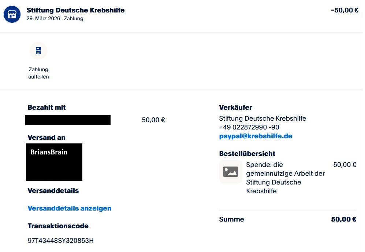Screen dimensions: 365x252
Task: Click the Bestellübersicht heading
Action: pos(247,153)
